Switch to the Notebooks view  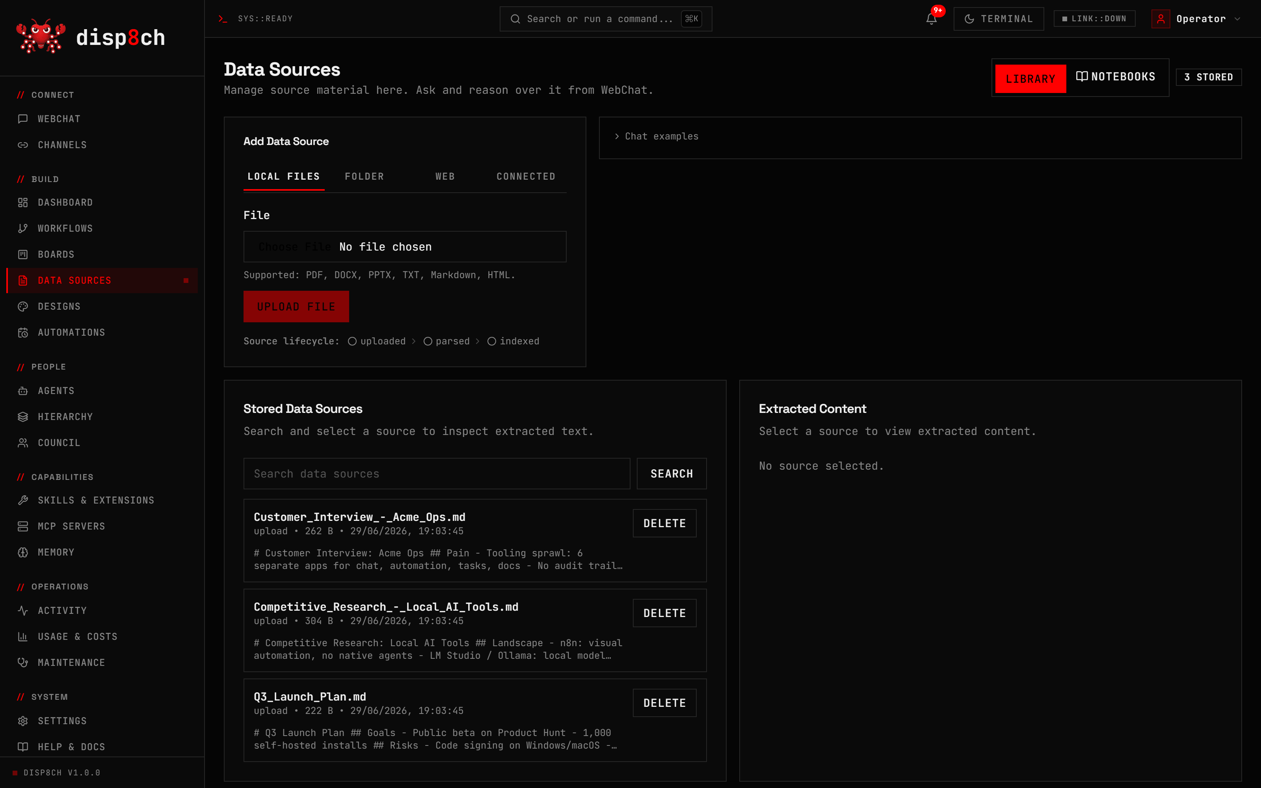(x=1116, y=77)
